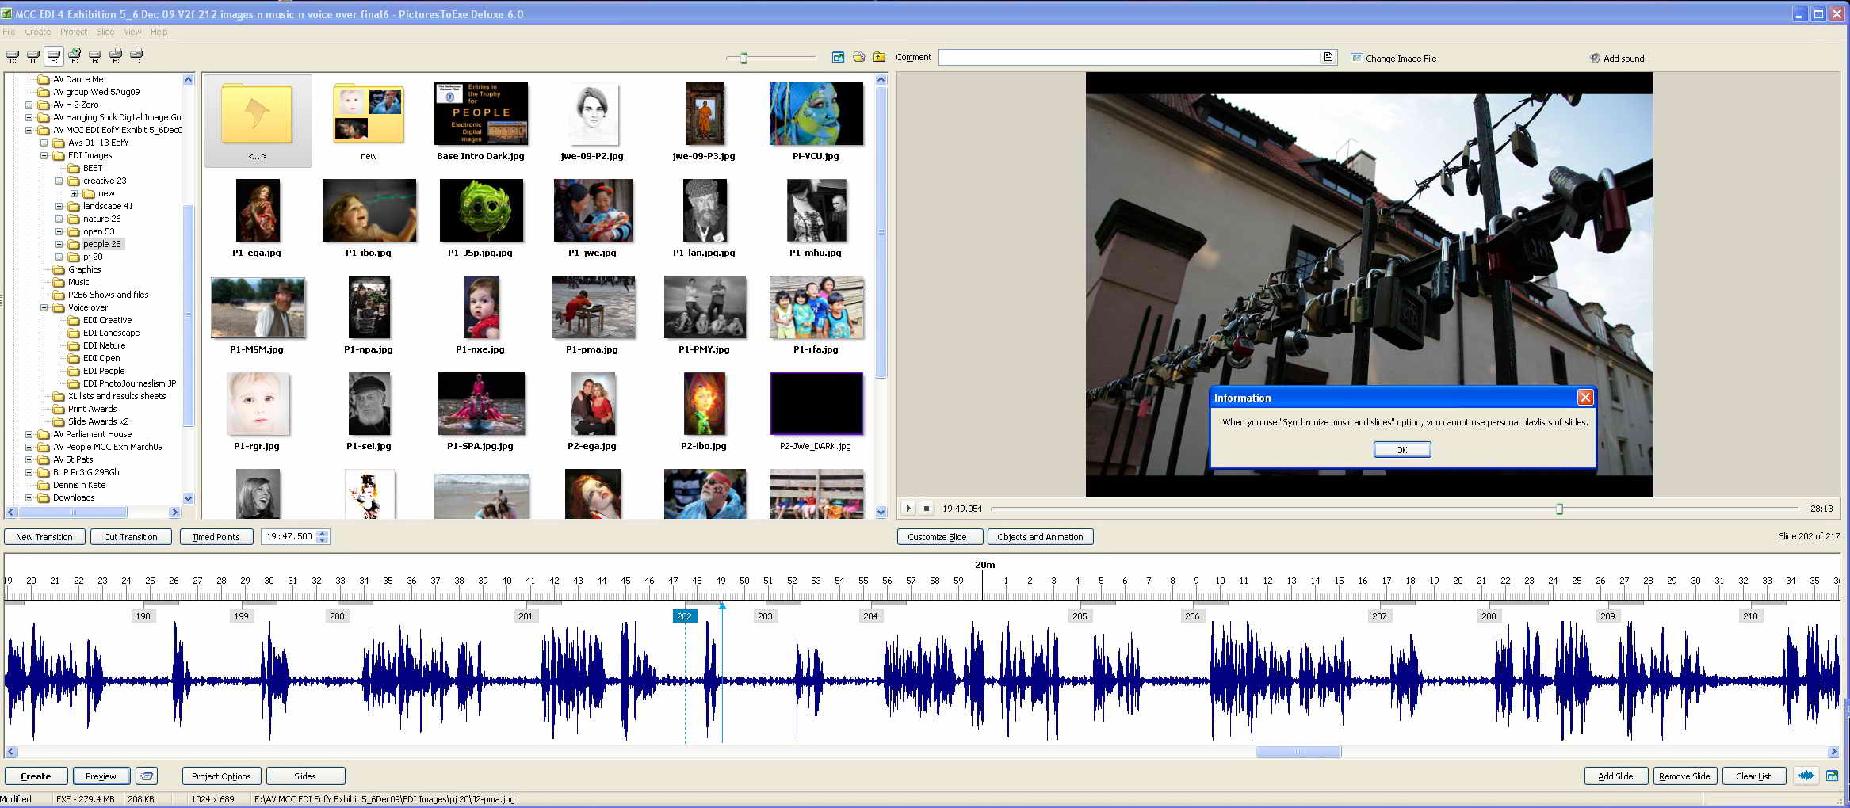Select the F: optical drive icon
This screenshot has width=1850, height=808.
click(x=75, y=55)
